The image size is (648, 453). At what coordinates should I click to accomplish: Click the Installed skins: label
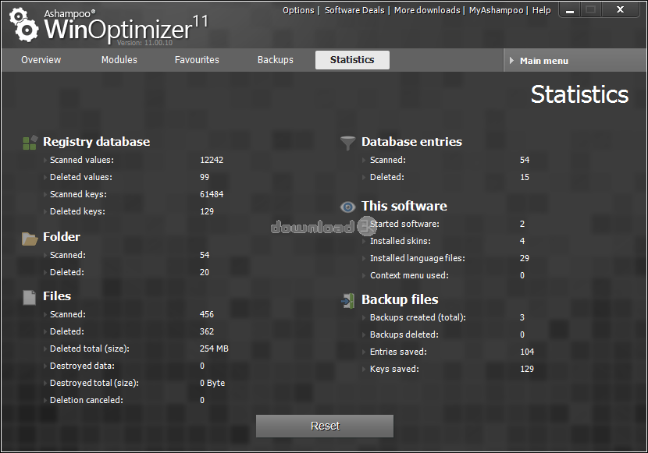click(401, 241)
